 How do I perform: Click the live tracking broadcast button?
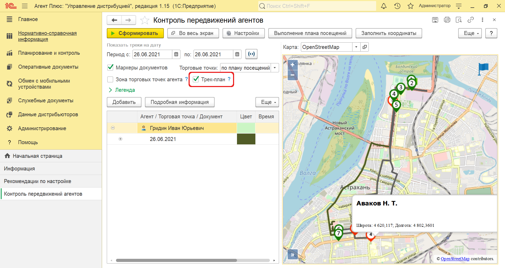click(251, 54)
